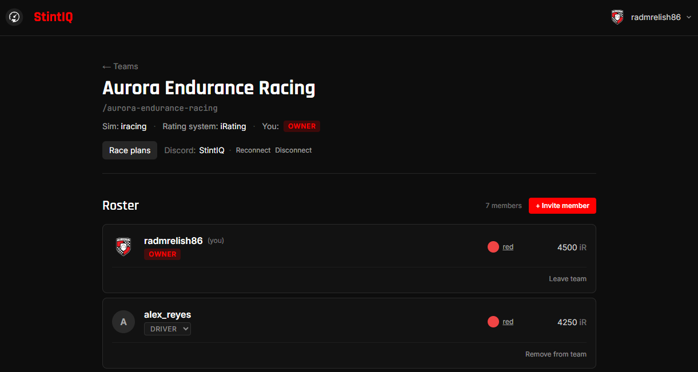
Task: Click the StintIQ speedometer logo icon
Action: [14, 17]
